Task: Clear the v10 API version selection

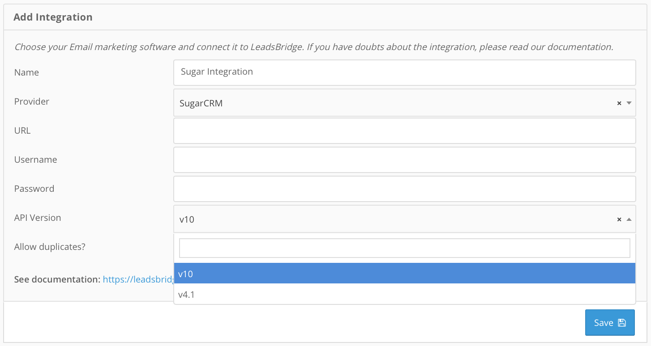Action: pyautogui.click(x=619, y=219)
